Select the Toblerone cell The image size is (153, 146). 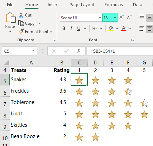pos(31,102)
